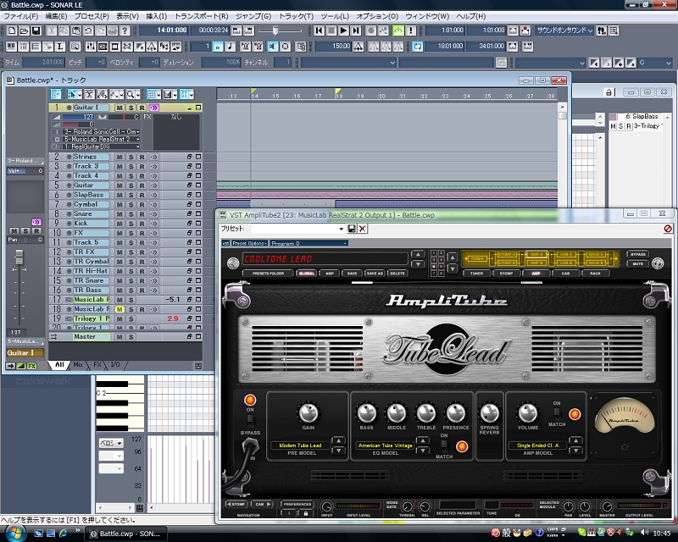Switch to the FX tab in track pane

(97, 365)
